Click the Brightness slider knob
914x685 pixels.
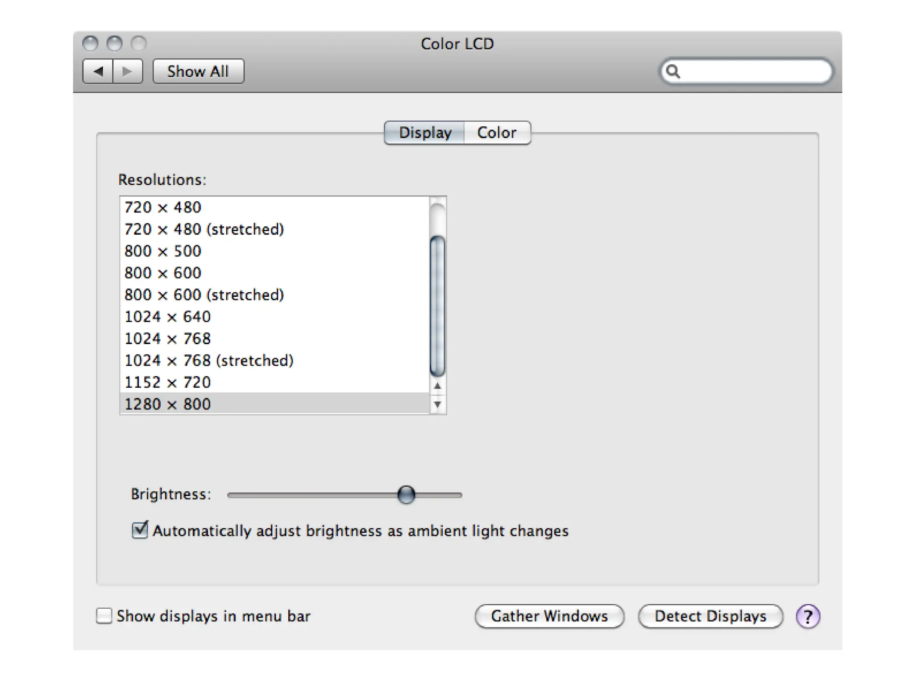[406, 494]
